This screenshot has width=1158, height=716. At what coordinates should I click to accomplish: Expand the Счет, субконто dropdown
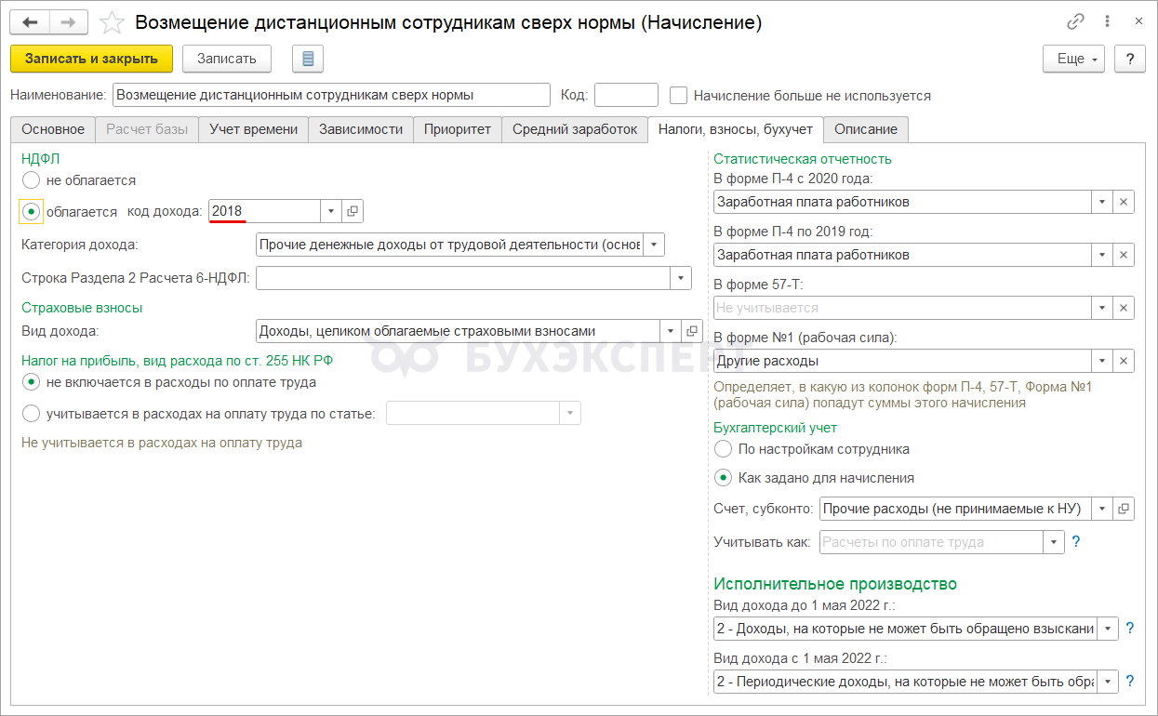(1102, 509)
